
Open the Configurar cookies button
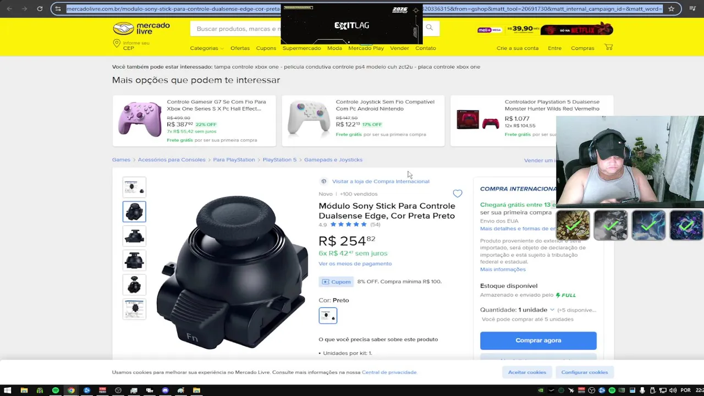[x=584, y=372]
